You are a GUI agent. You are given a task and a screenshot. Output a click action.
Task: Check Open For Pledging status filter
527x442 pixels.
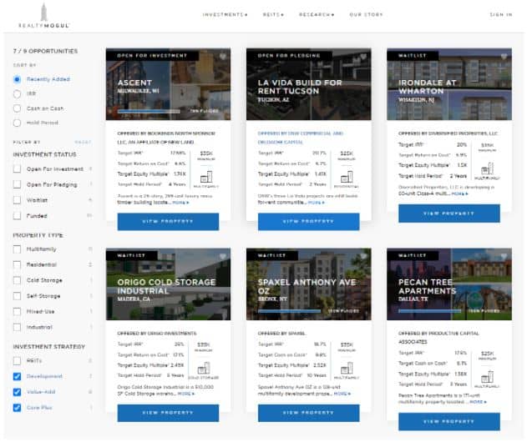point(18,184)
